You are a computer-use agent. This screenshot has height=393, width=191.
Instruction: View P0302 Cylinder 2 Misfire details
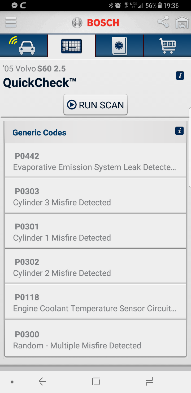pyautogui.click(x=95, y=267)
